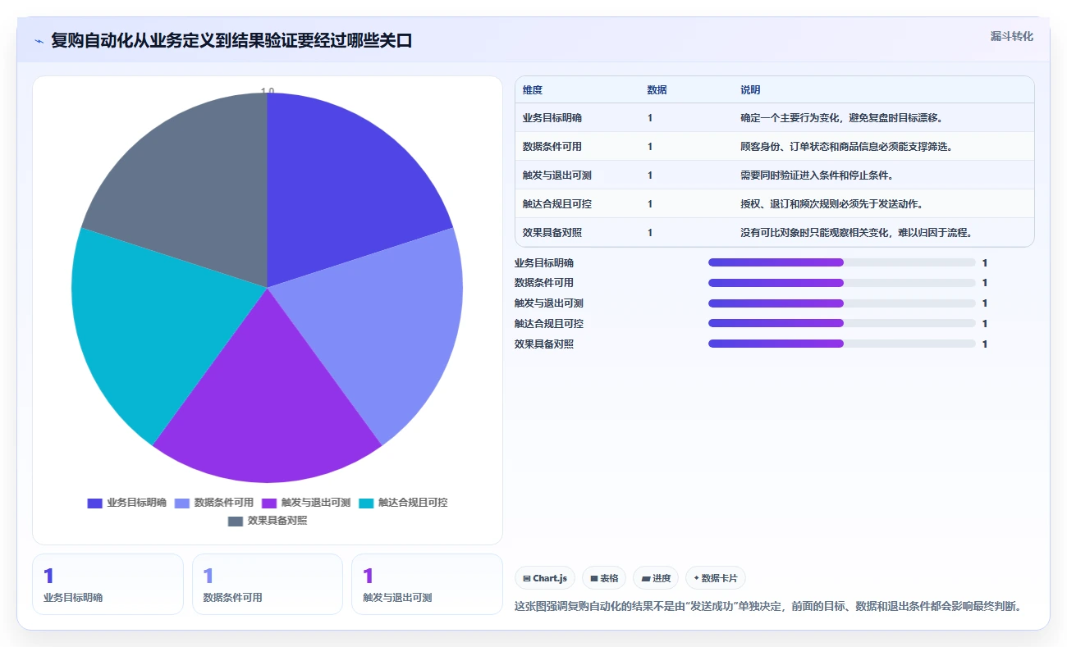This screenshot has height=647, width=1067.
Task: Select the 效果具备对照 table row cell
Action: click(x=552, y=233)
